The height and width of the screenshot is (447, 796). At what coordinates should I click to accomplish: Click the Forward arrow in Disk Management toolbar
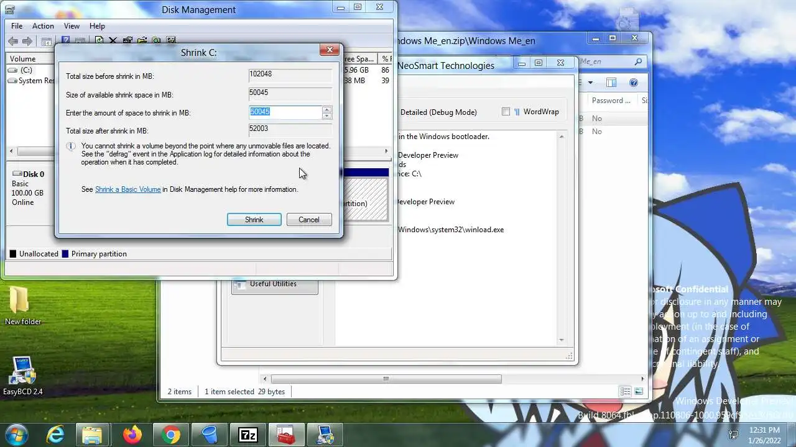pos(27,42)
